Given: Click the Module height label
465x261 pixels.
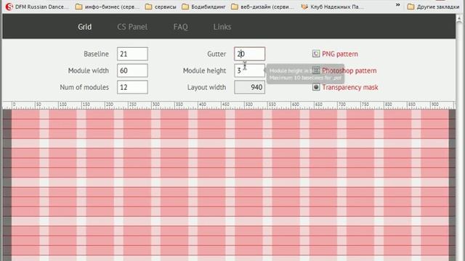Looking at the screenshot, I should point(204,71).
